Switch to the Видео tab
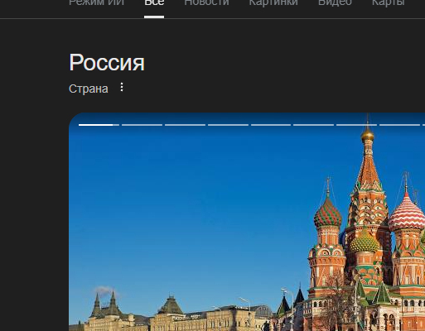The image size is (425, 331). point(335,2)
